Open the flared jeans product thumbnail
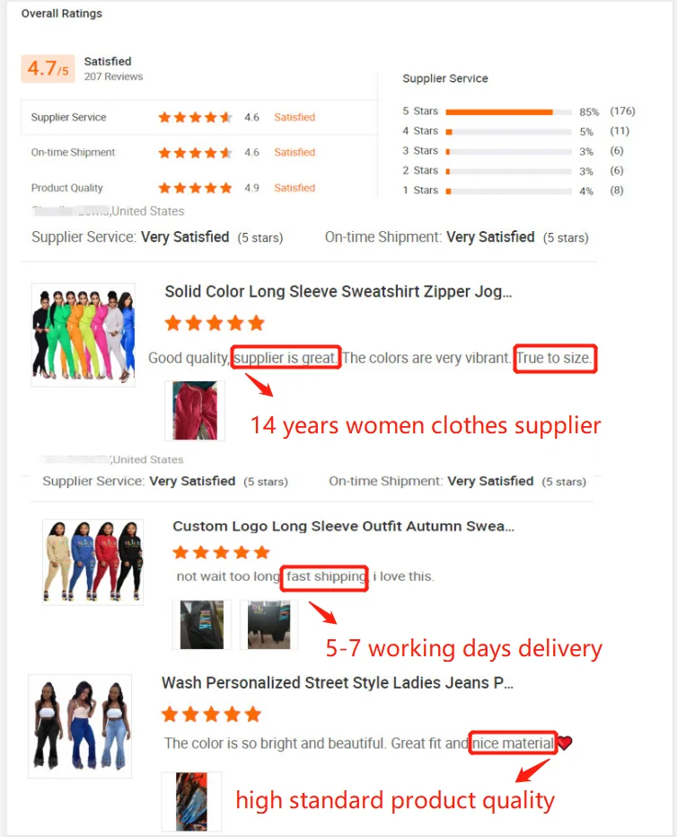677x837 pixels. coord(80,726)
